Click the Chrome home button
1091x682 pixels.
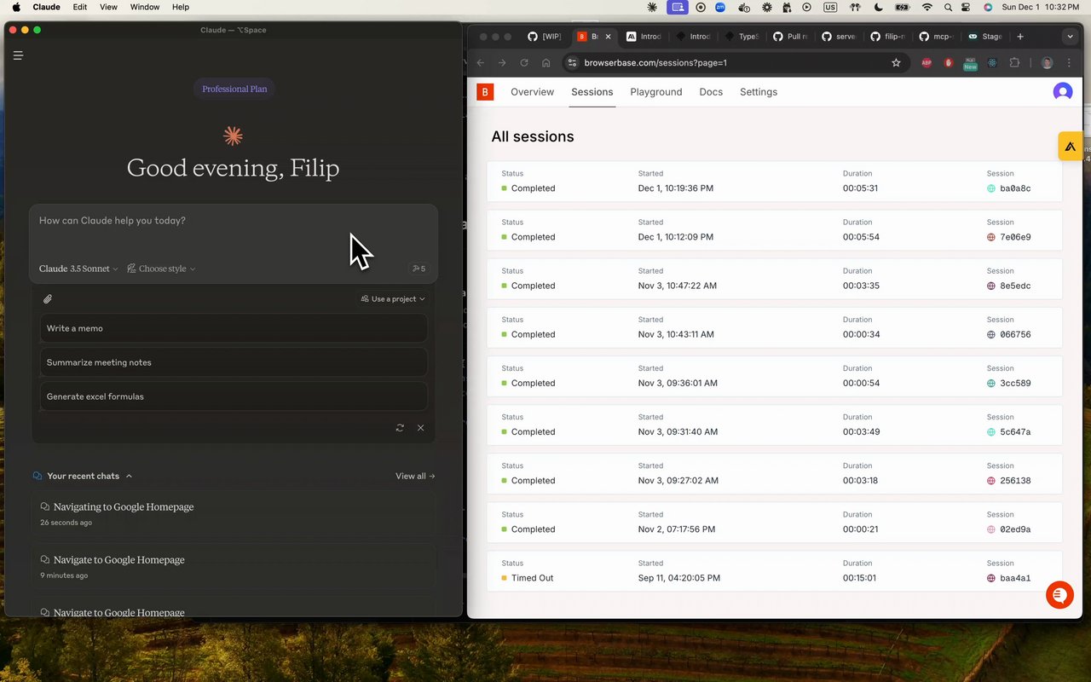click(x=546, y=62)
